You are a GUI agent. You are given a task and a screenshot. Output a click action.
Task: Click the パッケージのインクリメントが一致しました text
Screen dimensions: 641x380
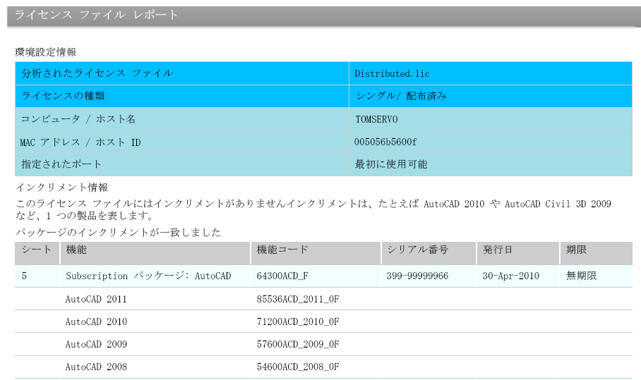pyautogui.click(x=118, y=232)
